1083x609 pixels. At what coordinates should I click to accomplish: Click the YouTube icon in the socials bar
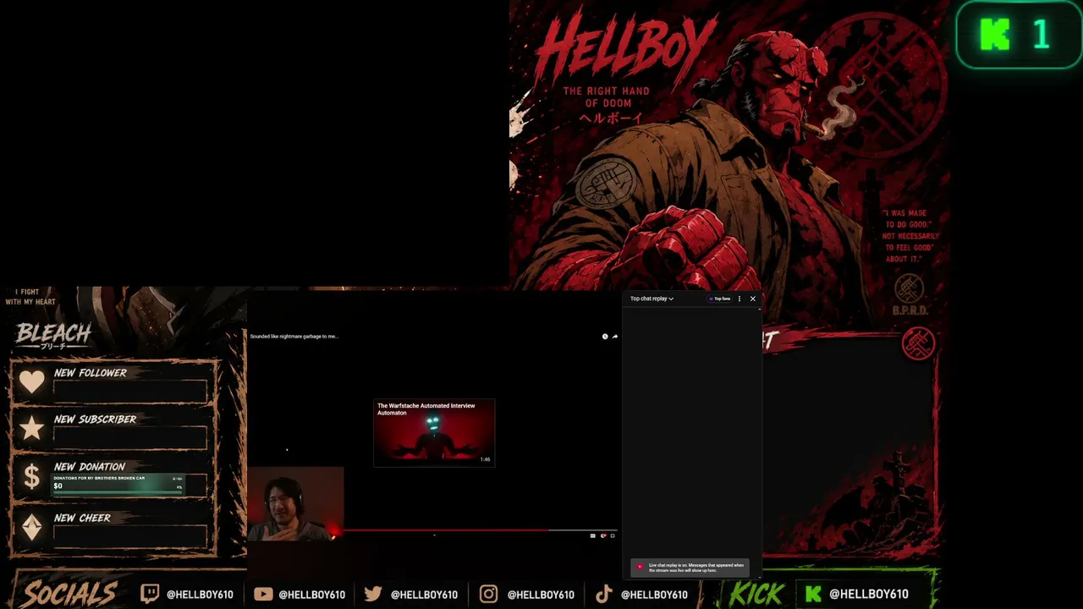click(263, 594)
